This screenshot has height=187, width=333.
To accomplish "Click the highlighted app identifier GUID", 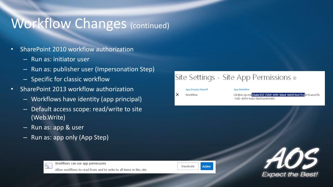I will [278, 95].
